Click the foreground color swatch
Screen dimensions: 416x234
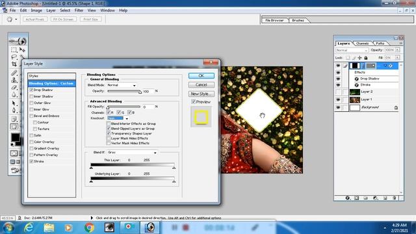pyautogui.click(x=15, y=137)
